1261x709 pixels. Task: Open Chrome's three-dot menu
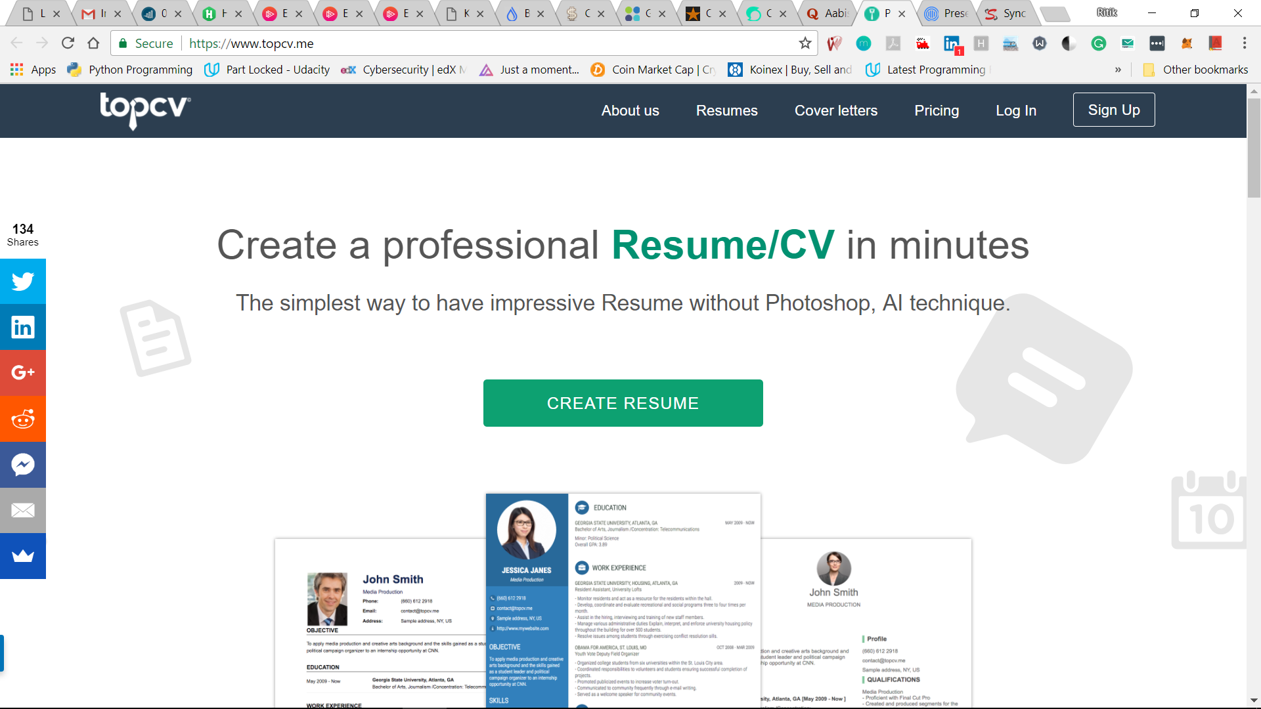(x=1244, y=43)
